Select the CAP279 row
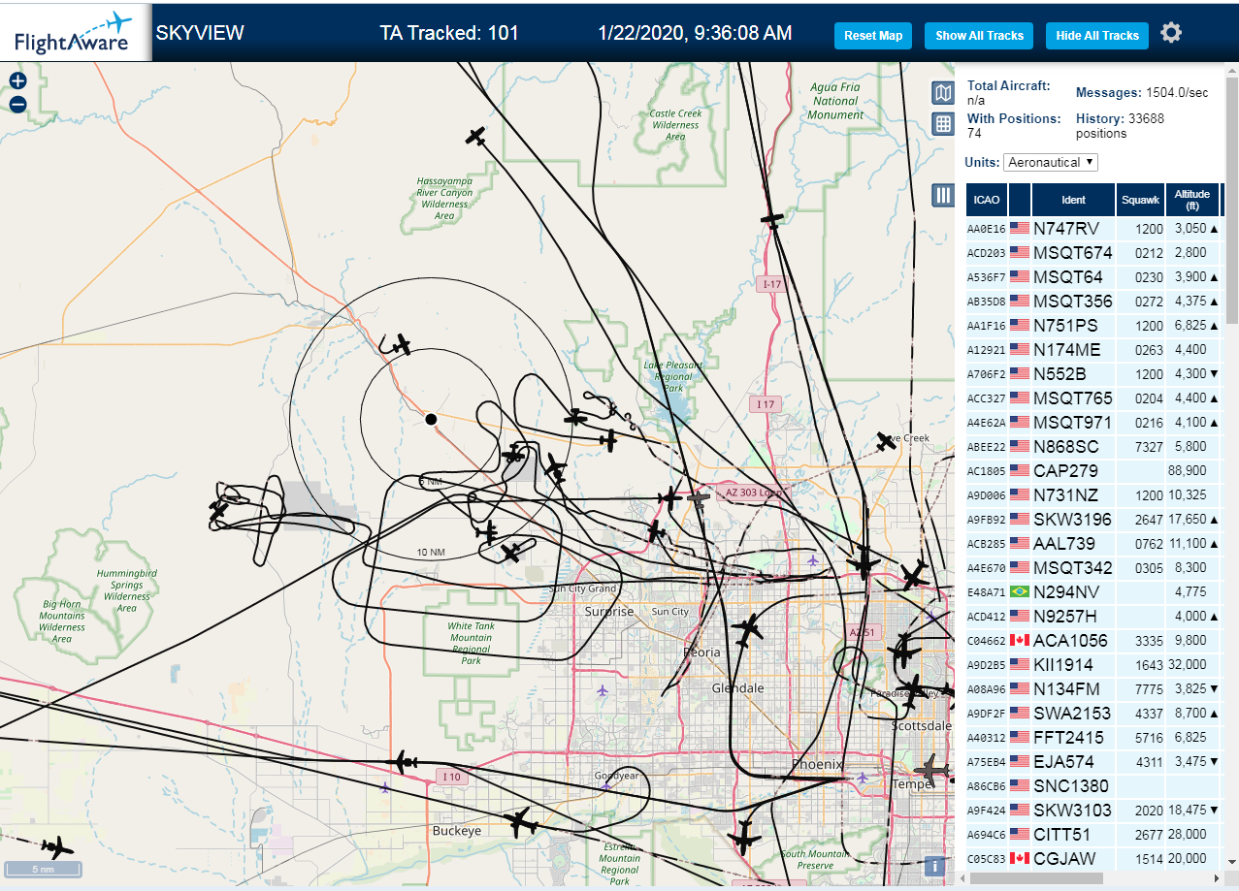This screenshot has height=891, width=1239. pyautogui.click(x=1092, y=471)
